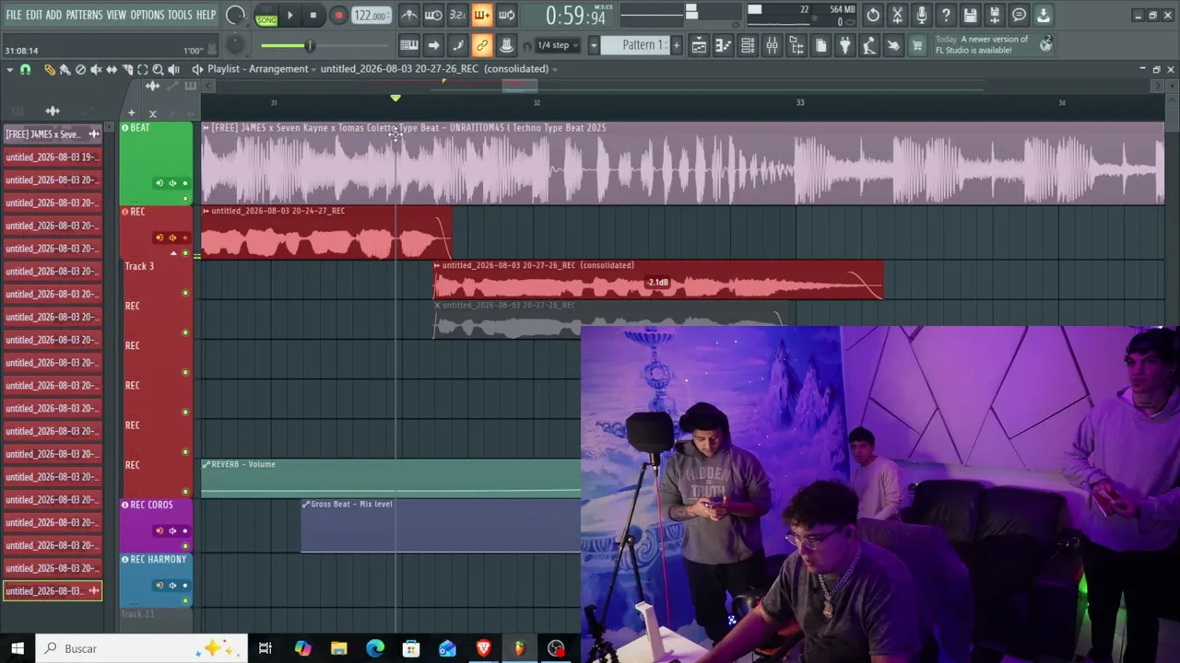Toggle the playlist magnet snap icon

point(26,69)
